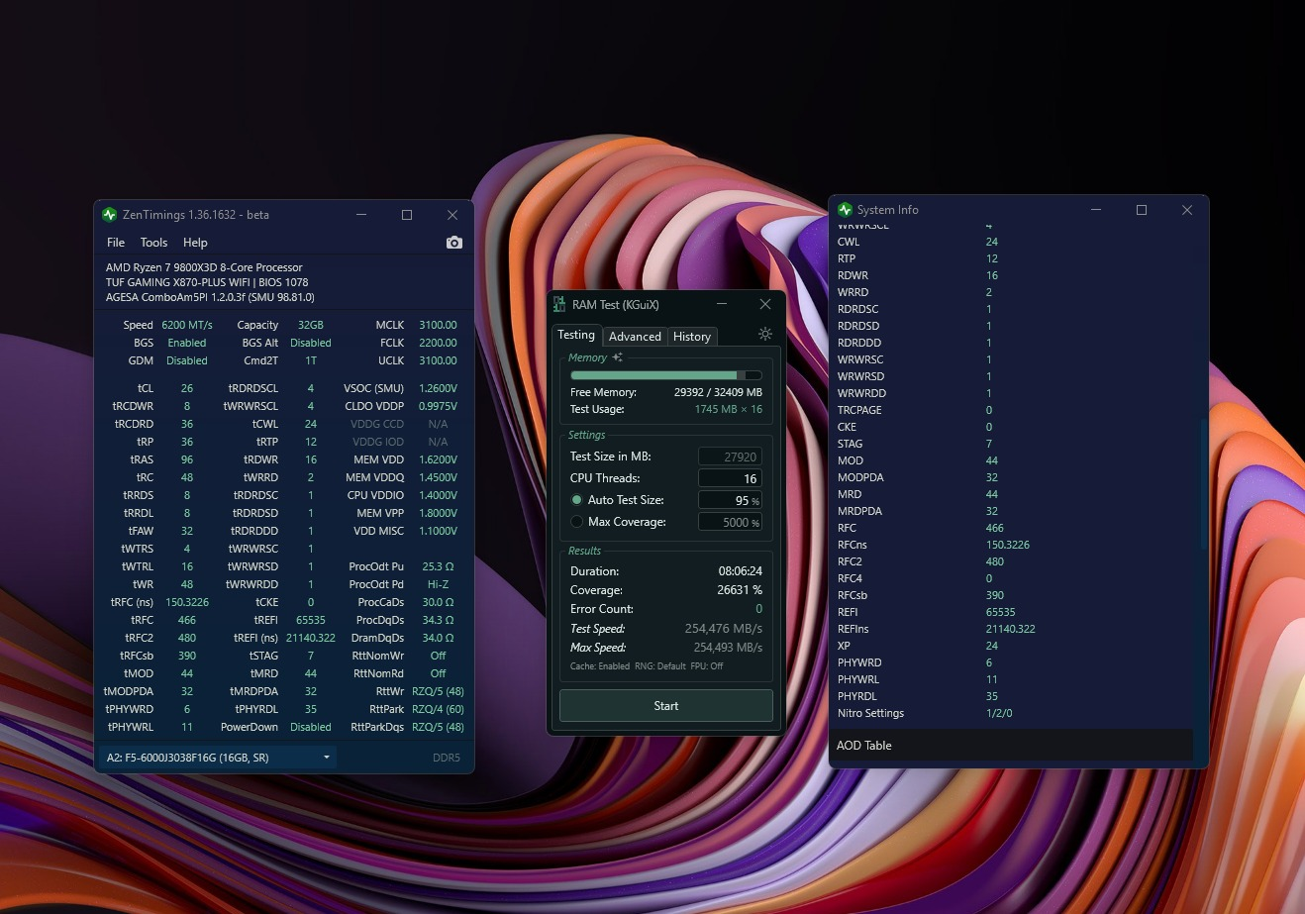Click the PHYRDL row in System Info
1305x914 pixels.
[1011, 696]
